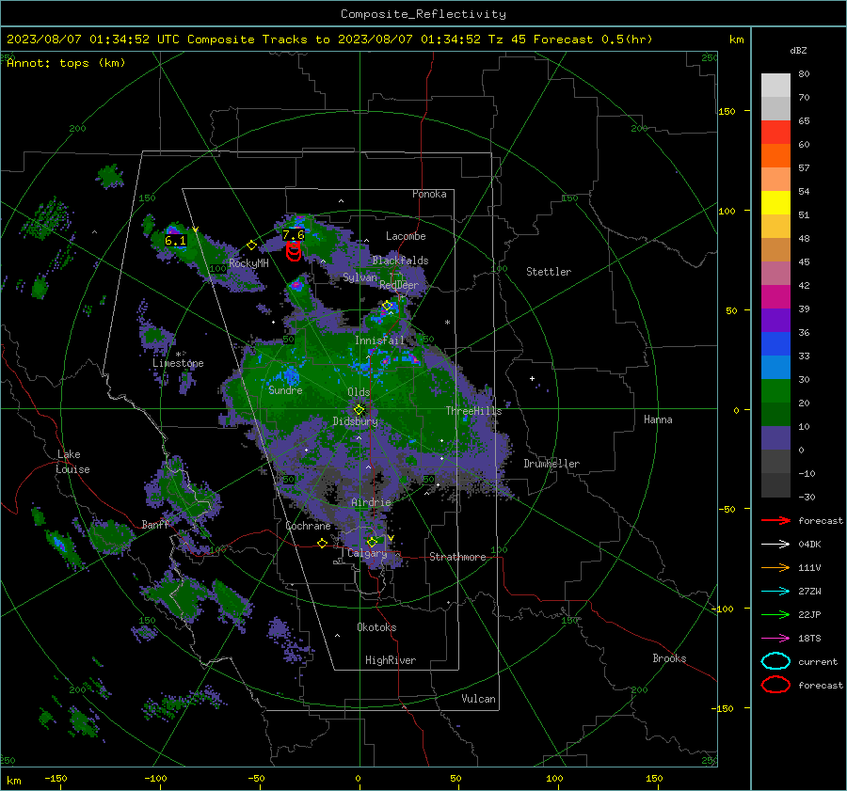
Task: Click the Vulcan label
Action: tap(479, 699)
